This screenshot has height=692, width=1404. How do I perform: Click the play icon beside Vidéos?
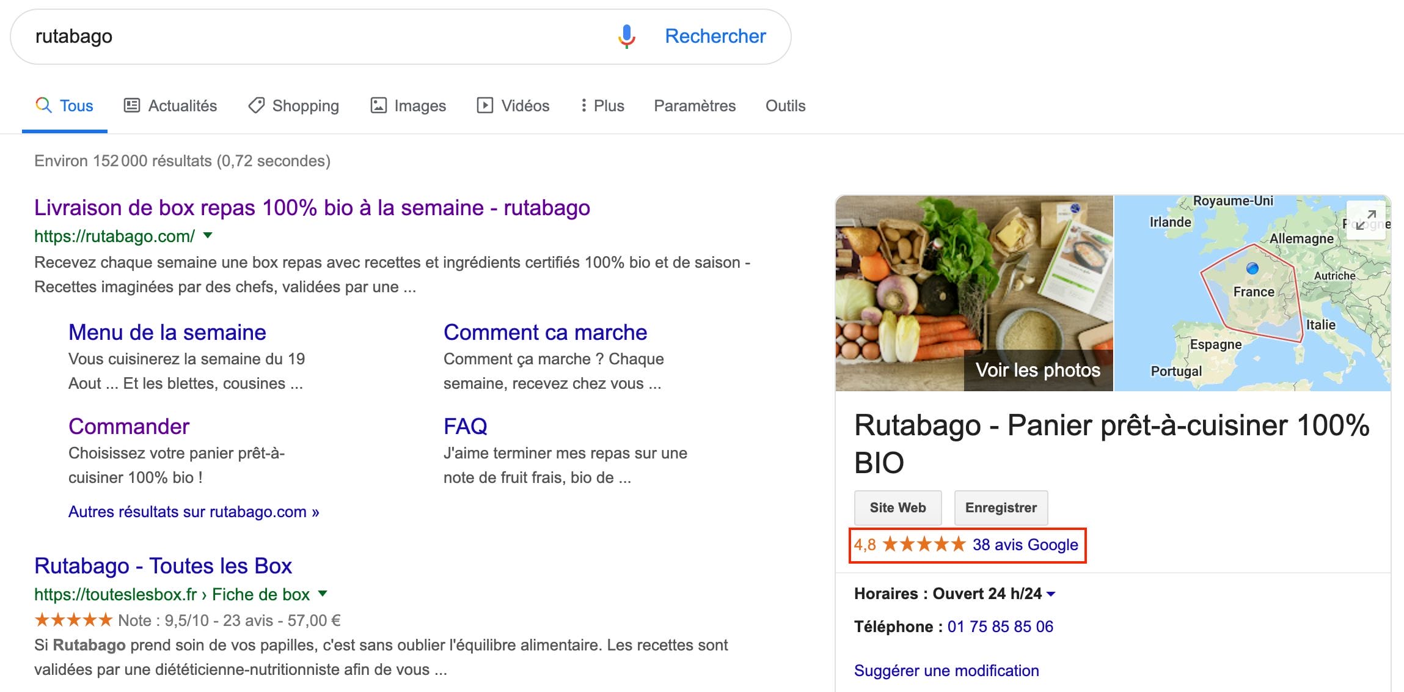pyautogui.click(x=484, y=105)
